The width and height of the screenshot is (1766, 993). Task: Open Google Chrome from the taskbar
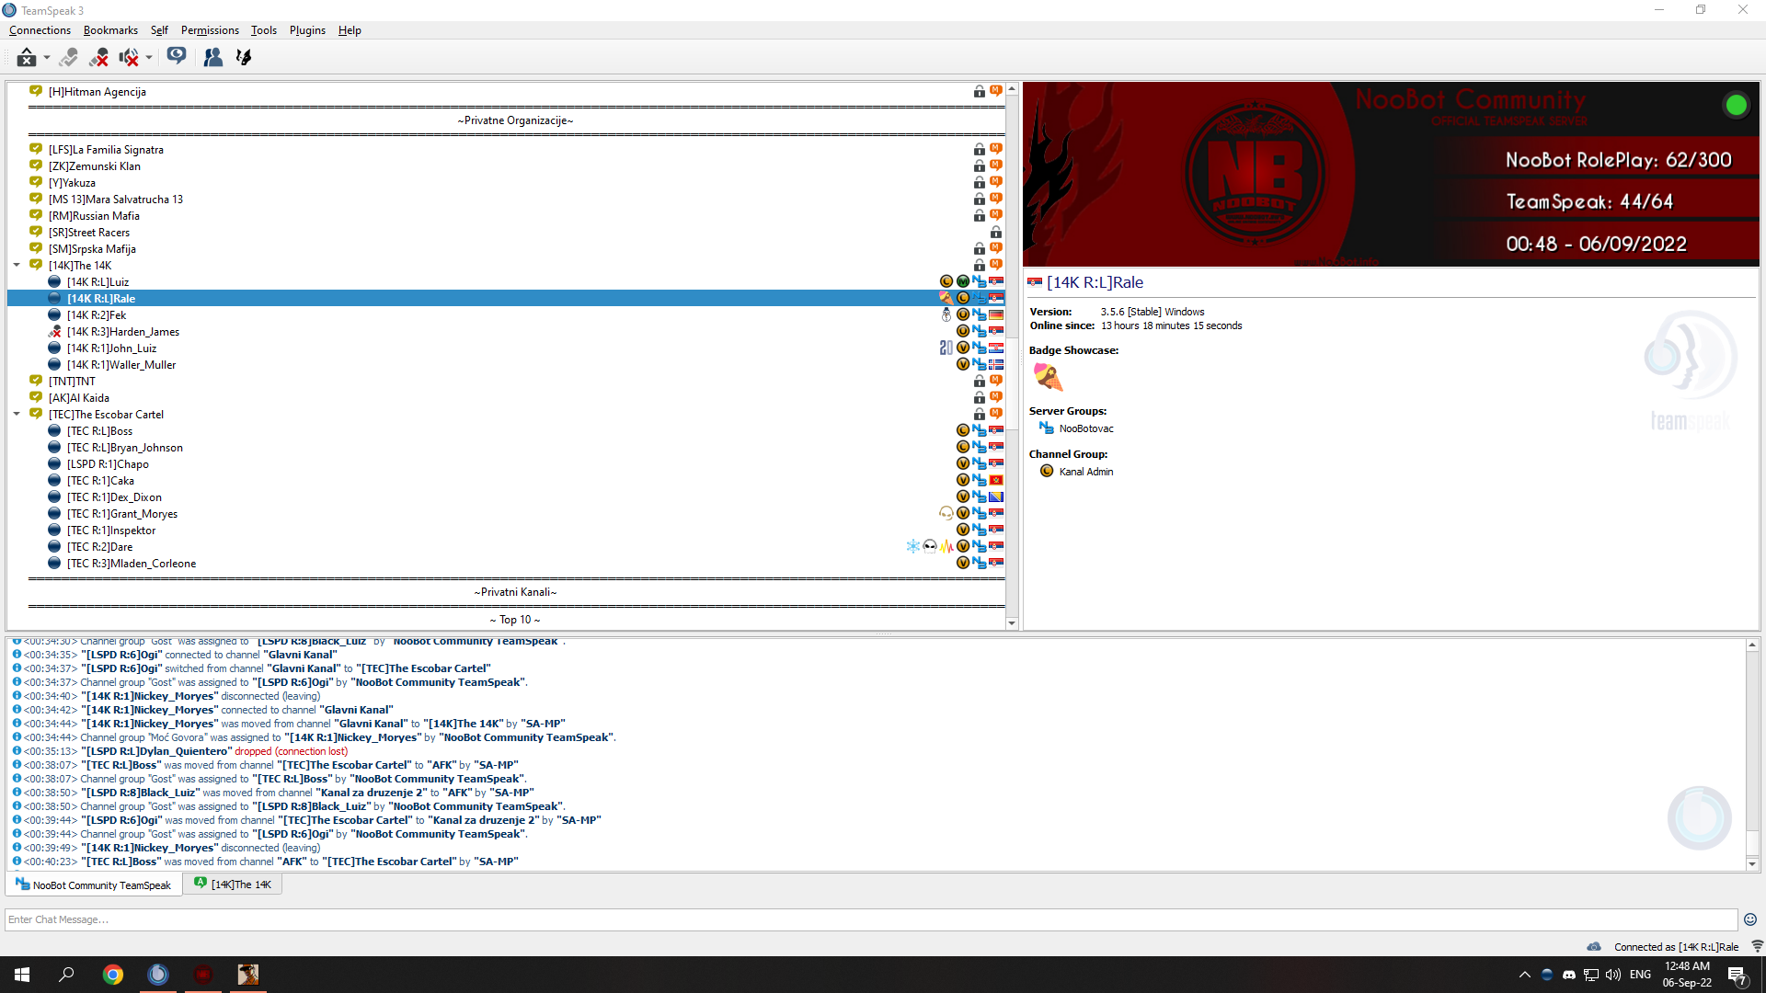pos(113,975)
